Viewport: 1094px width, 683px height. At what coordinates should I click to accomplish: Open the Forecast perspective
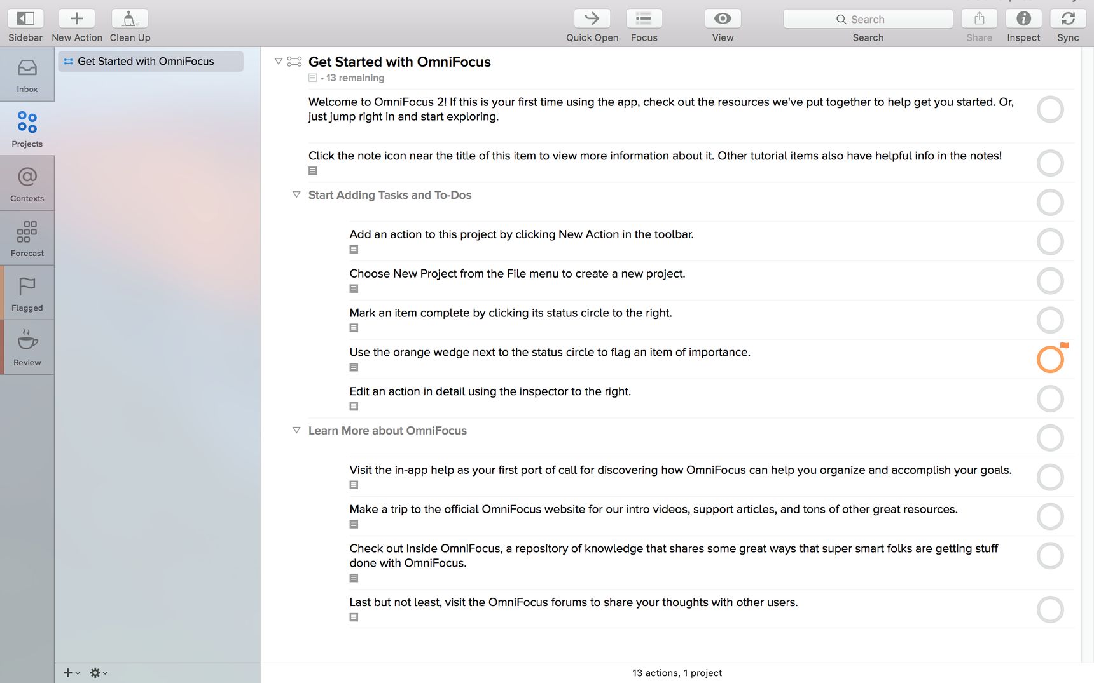pyautogui.click(x=27, y=238)
